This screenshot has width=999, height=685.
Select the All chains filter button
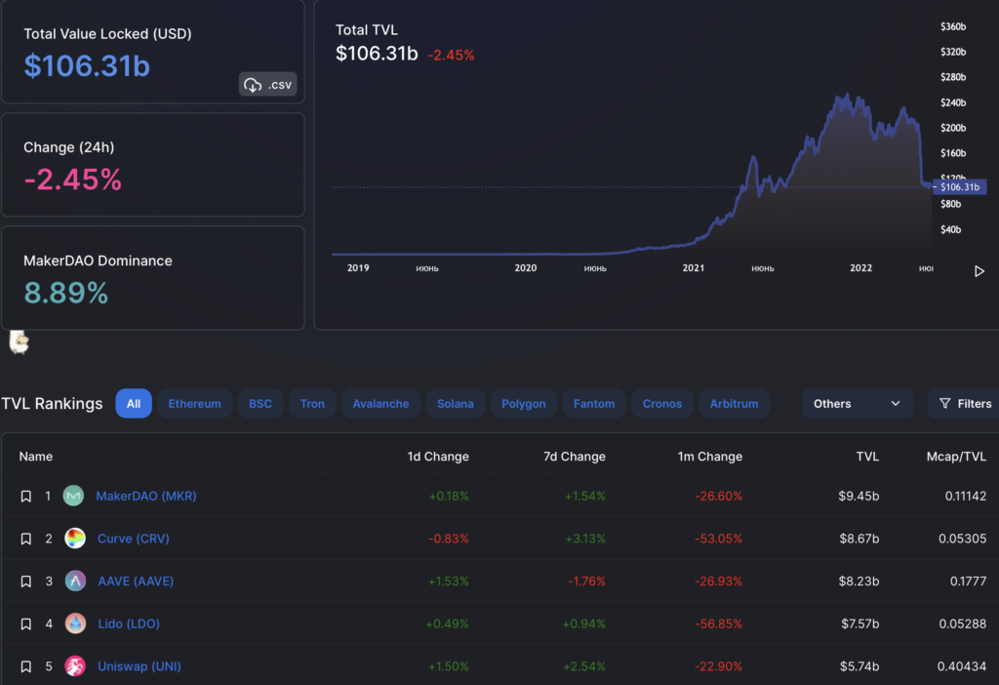tap(134, 403)
